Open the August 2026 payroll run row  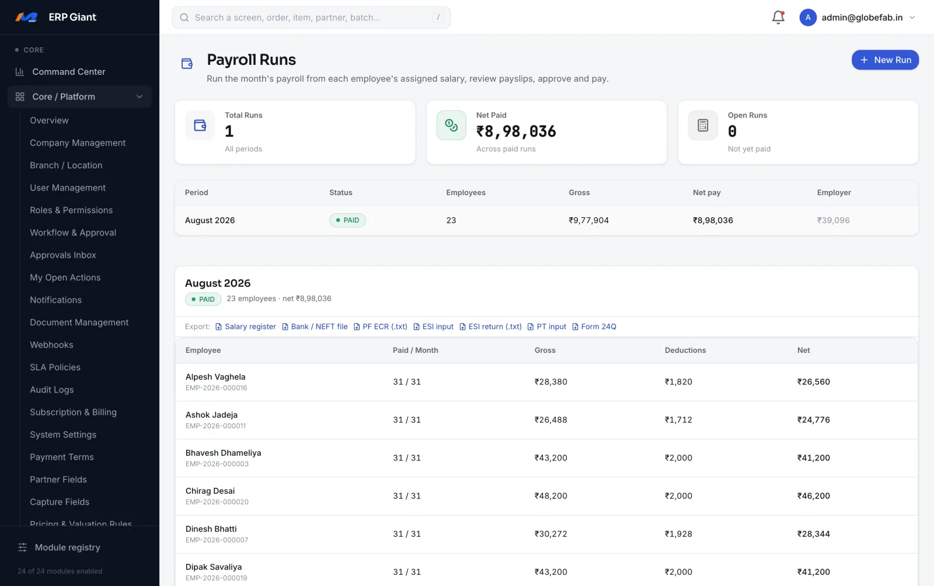pyautogui.click(x=546, y=220)
